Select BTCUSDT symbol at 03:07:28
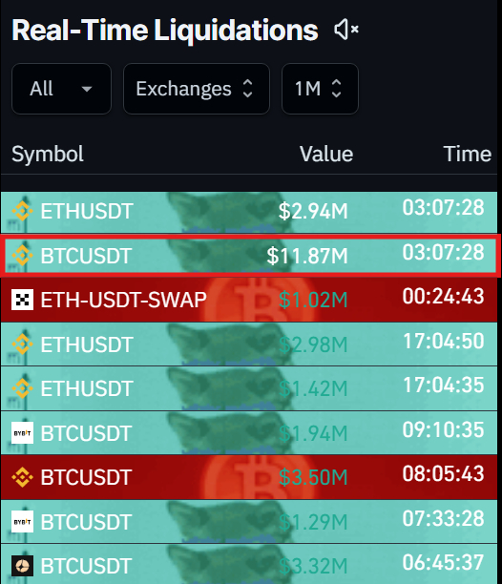502x584 pixels. coord(86,256)
